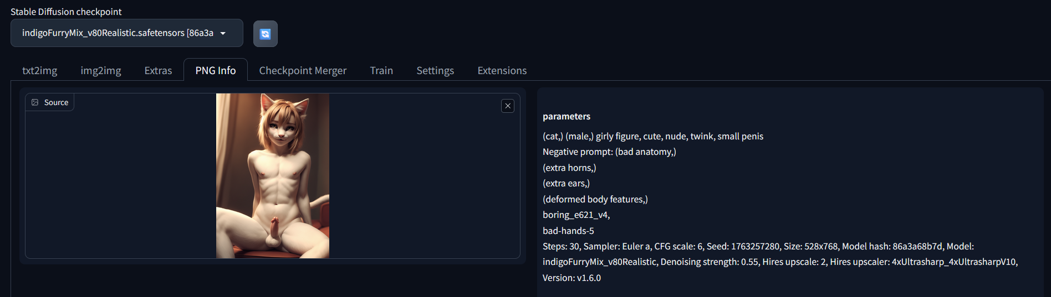
Task: Open the Extras tab
Action: pyautogui.click(x=158, y=70)
